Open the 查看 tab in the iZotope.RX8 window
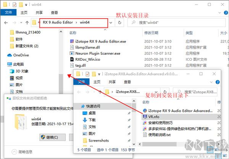The width and height of the screenshot is (229, 159). pos(127,82)
